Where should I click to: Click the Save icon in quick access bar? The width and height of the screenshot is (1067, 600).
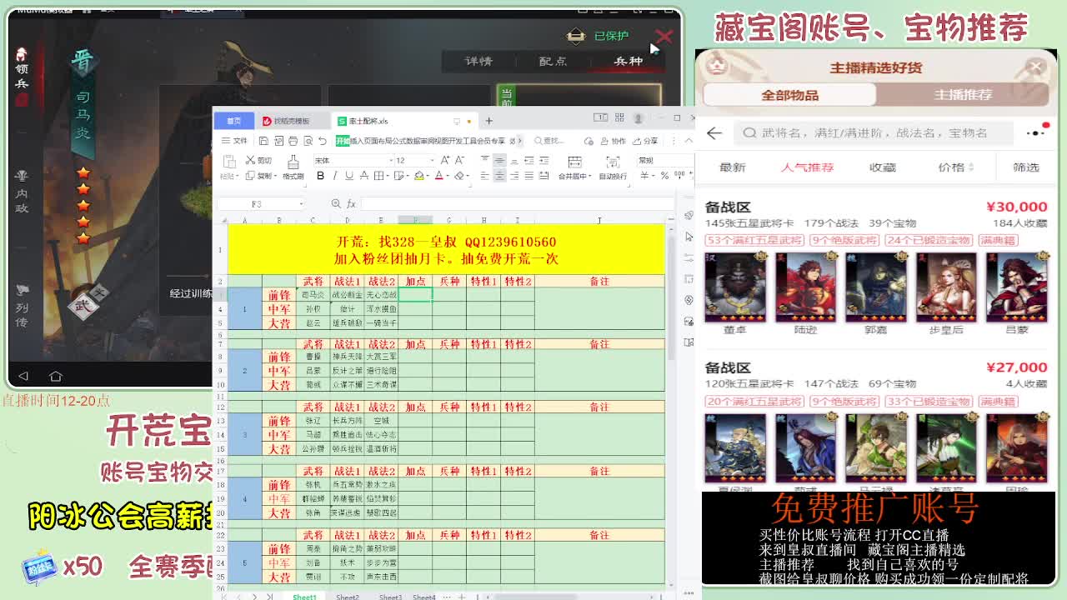[x=263, y=141]
